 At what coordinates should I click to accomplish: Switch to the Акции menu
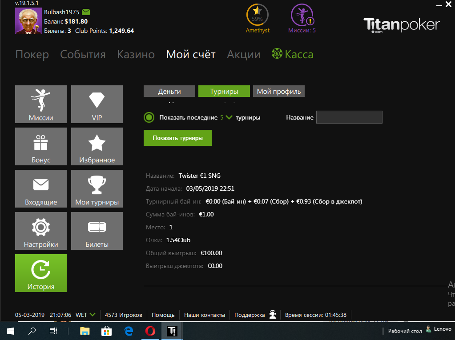pyautogui.click(x=244, y=55)
